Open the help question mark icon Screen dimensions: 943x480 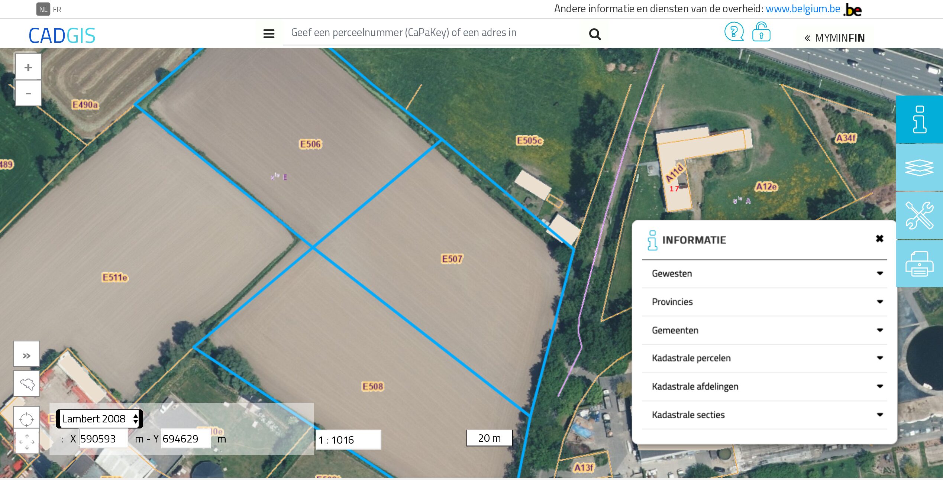coord(734,32)
